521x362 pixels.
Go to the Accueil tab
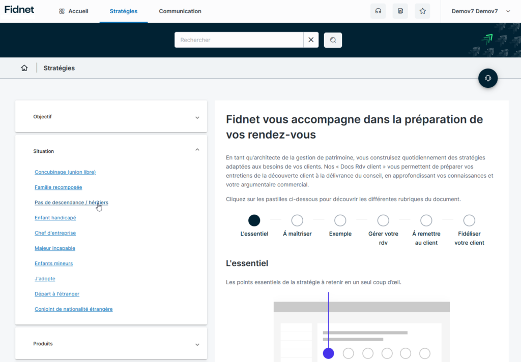click(x=74, y=11)
